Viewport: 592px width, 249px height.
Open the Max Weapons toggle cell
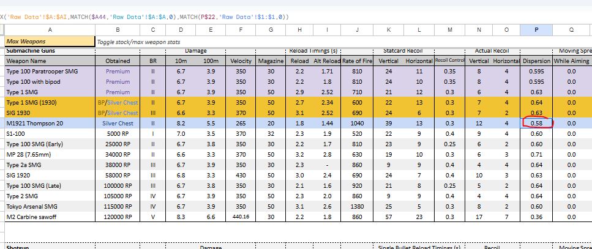[x=49, y=42]
